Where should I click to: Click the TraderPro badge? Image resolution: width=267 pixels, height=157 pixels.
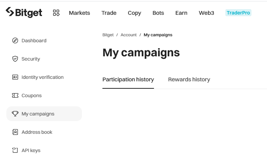coord(238,13)
